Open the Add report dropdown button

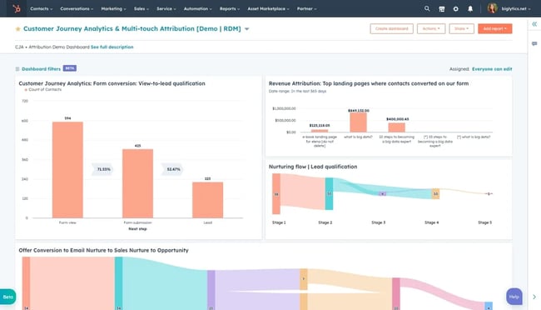tap(494, 28)
